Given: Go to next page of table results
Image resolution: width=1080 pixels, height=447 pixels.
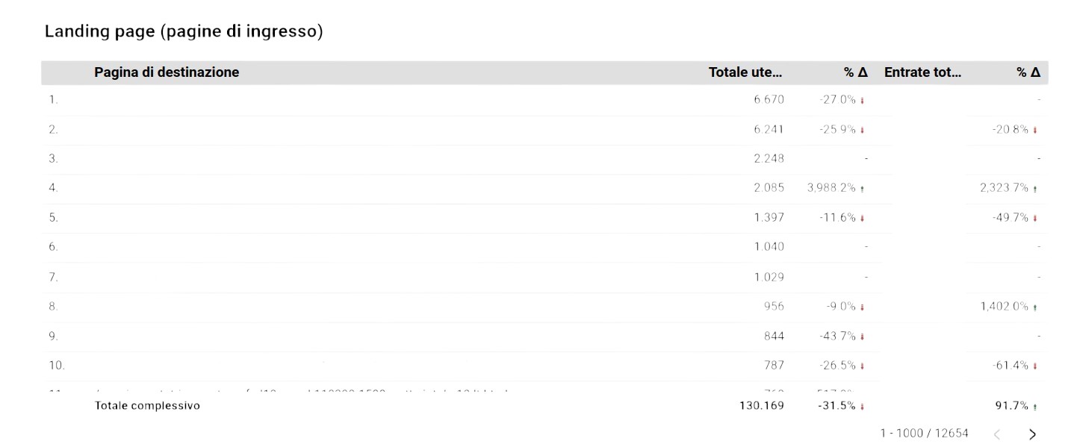Looking at the screenshot, I should click(1032, 434).
